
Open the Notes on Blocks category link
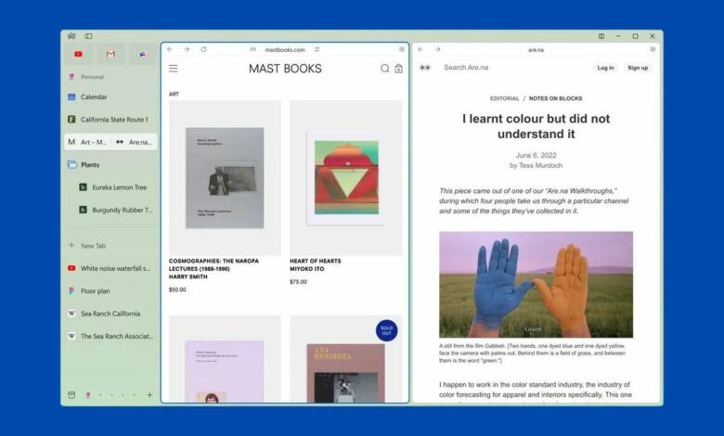click(x=555, y=98)
